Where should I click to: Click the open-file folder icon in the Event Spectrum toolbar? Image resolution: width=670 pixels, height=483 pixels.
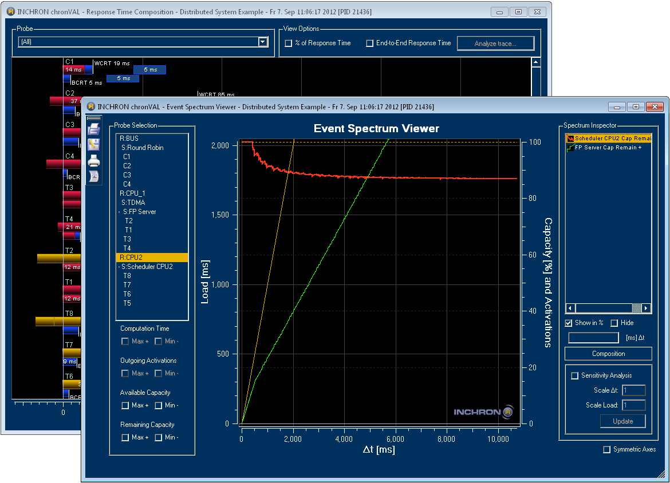pos(93,129)
